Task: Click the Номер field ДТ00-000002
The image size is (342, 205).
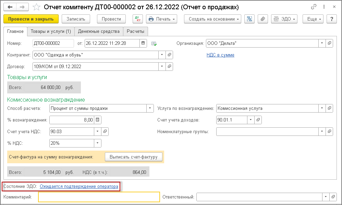Action: point(53,43)
